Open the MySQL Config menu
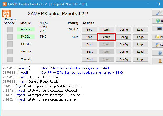The height and width of the screenshot is (116, 163). (124, 37)
